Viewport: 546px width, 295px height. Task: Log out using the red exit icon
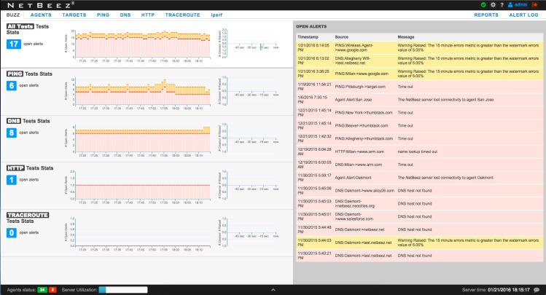[x=535, y=5]
